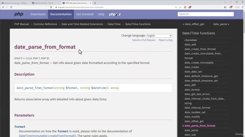
Task: Go to Date and Time Related Extensions breadcrumb
Action: 82,24
